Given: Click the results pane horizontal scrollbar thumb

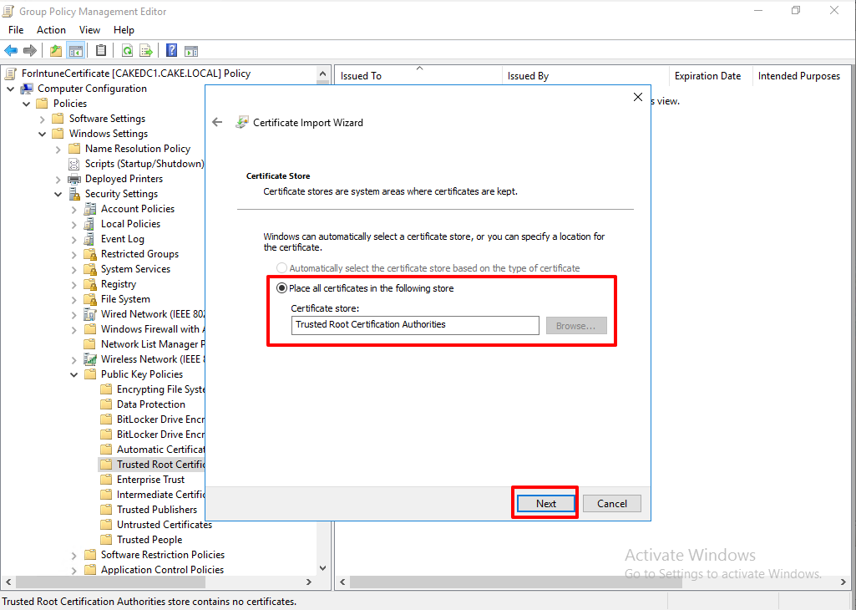Looking at the screenshot, I should tap(516, 582).
